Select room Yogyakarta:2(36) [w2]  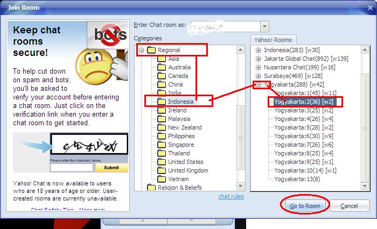tap(304, 102)
